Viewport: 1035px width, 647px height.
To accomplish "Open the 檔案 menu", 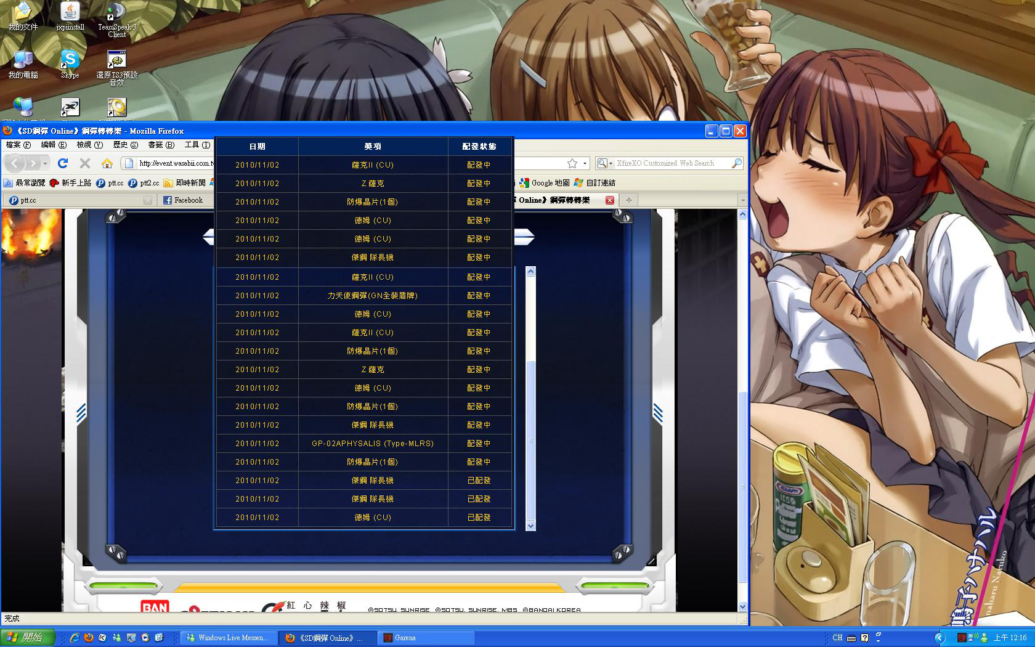I will pos(18,145).
